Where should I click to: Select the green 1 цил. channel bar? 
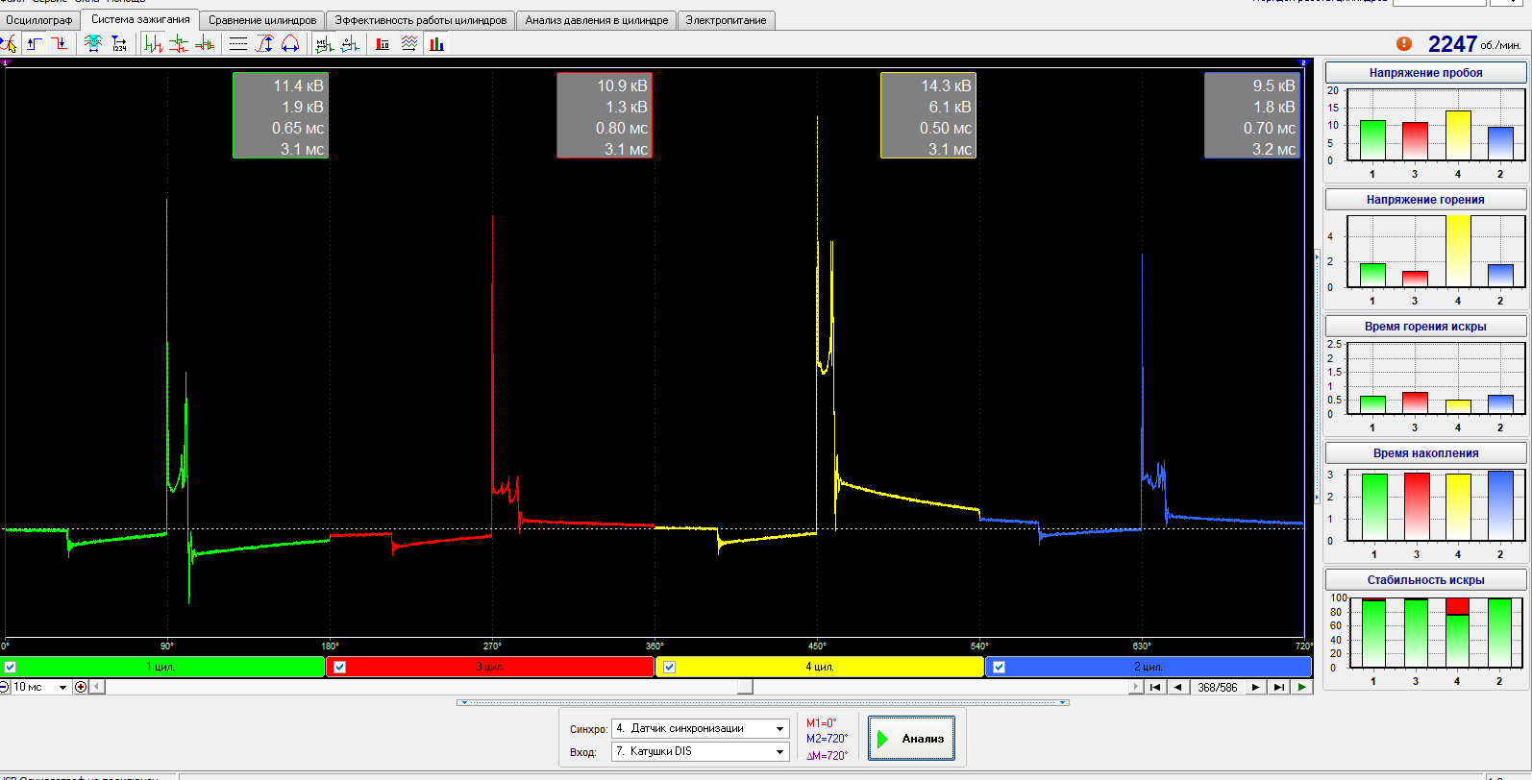coord(163,667)
